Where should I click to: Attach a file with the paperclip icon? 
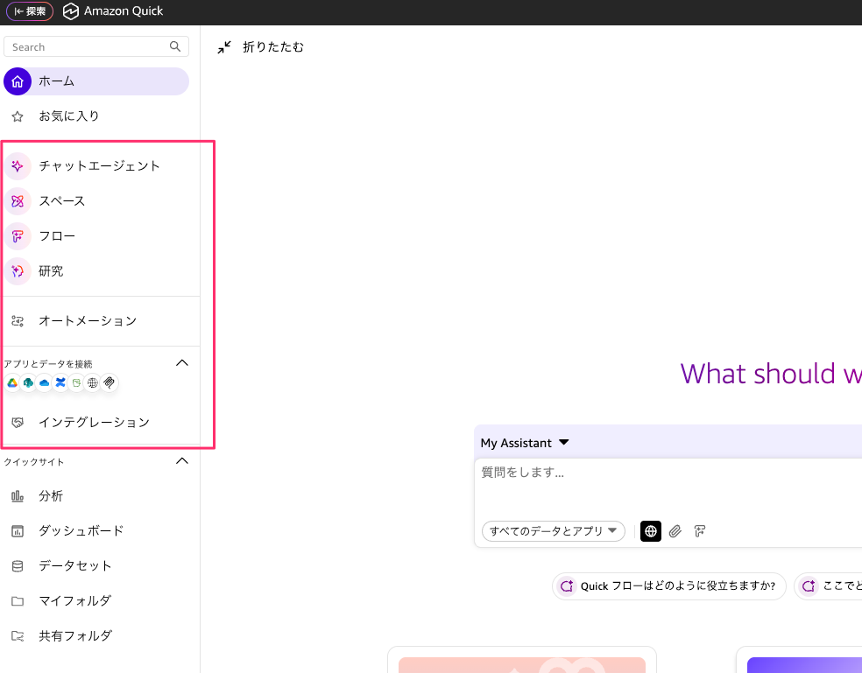tap(675, 531)
